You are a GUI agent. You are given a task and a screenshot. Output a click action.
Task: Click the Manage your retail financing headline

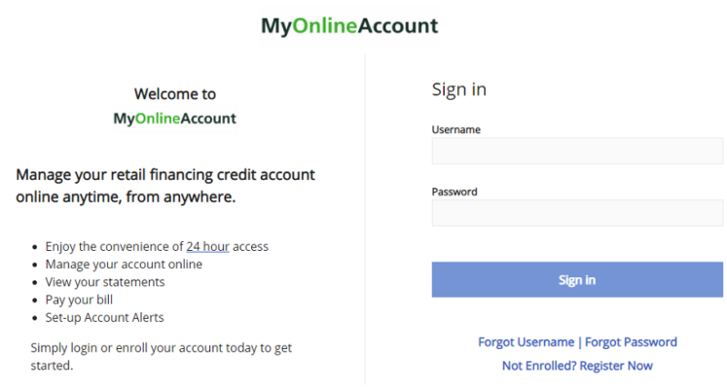pyautogui.click(x=165, y=186)
